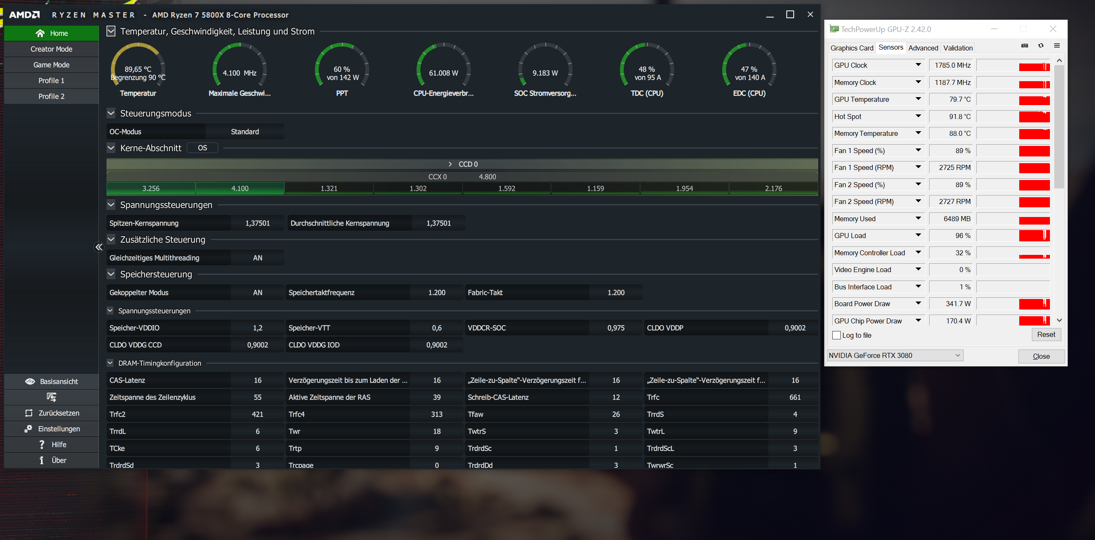Image resolution: width=1095 pixels, height=540 pixels.
Task: Switch to the Advanced tab in GPU-Z
Action: 923,48
